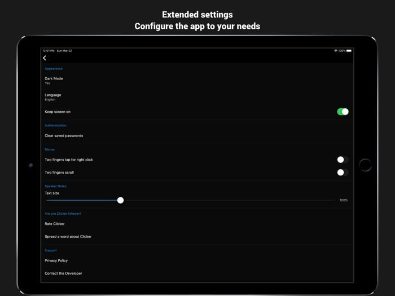Open the Privacy Policy
This screenshot has height=296, width=395.
56,260
